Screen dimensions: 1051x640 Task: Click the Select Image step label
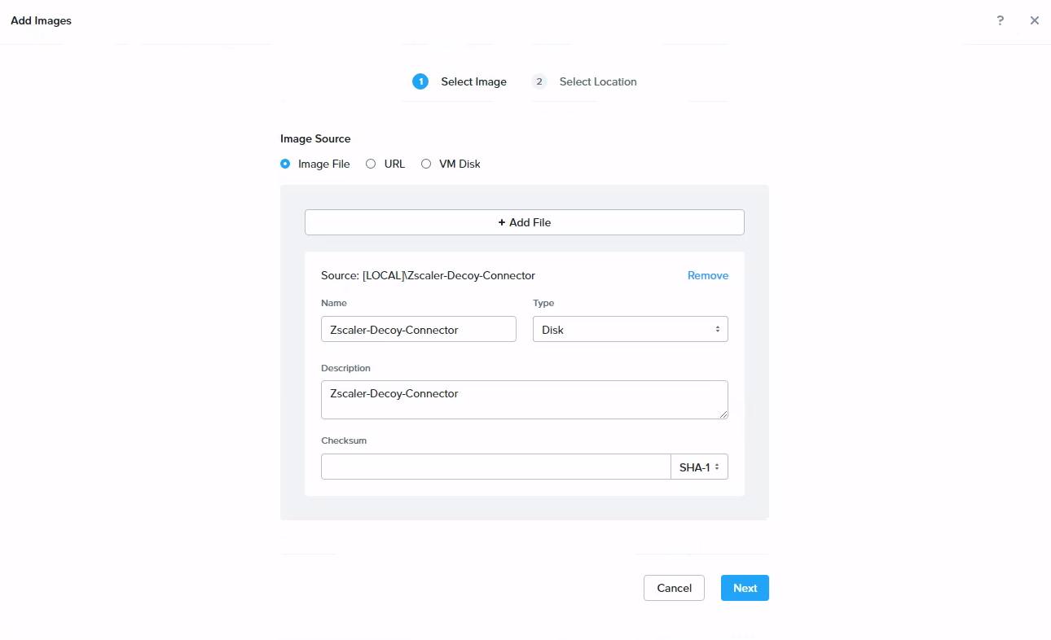click(x=473, y=81)
